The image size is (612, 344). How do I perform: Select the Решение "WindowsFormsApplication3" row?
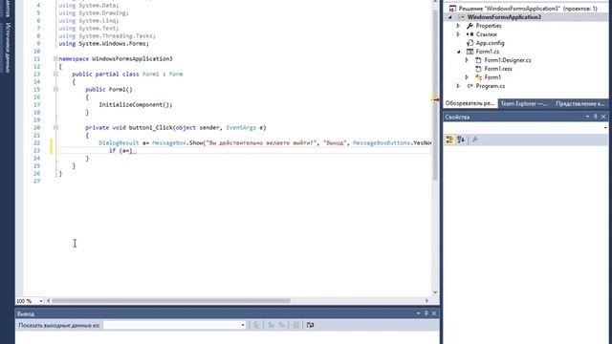(525, 9)
